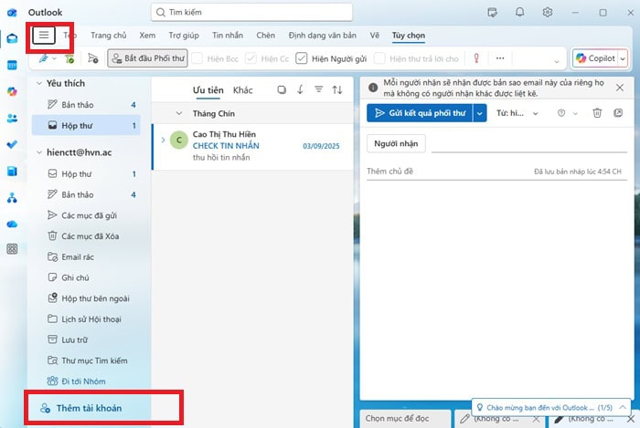
Task: Discard draft with the trash icon
Action: pyautogui.click(x=597, y=113)
